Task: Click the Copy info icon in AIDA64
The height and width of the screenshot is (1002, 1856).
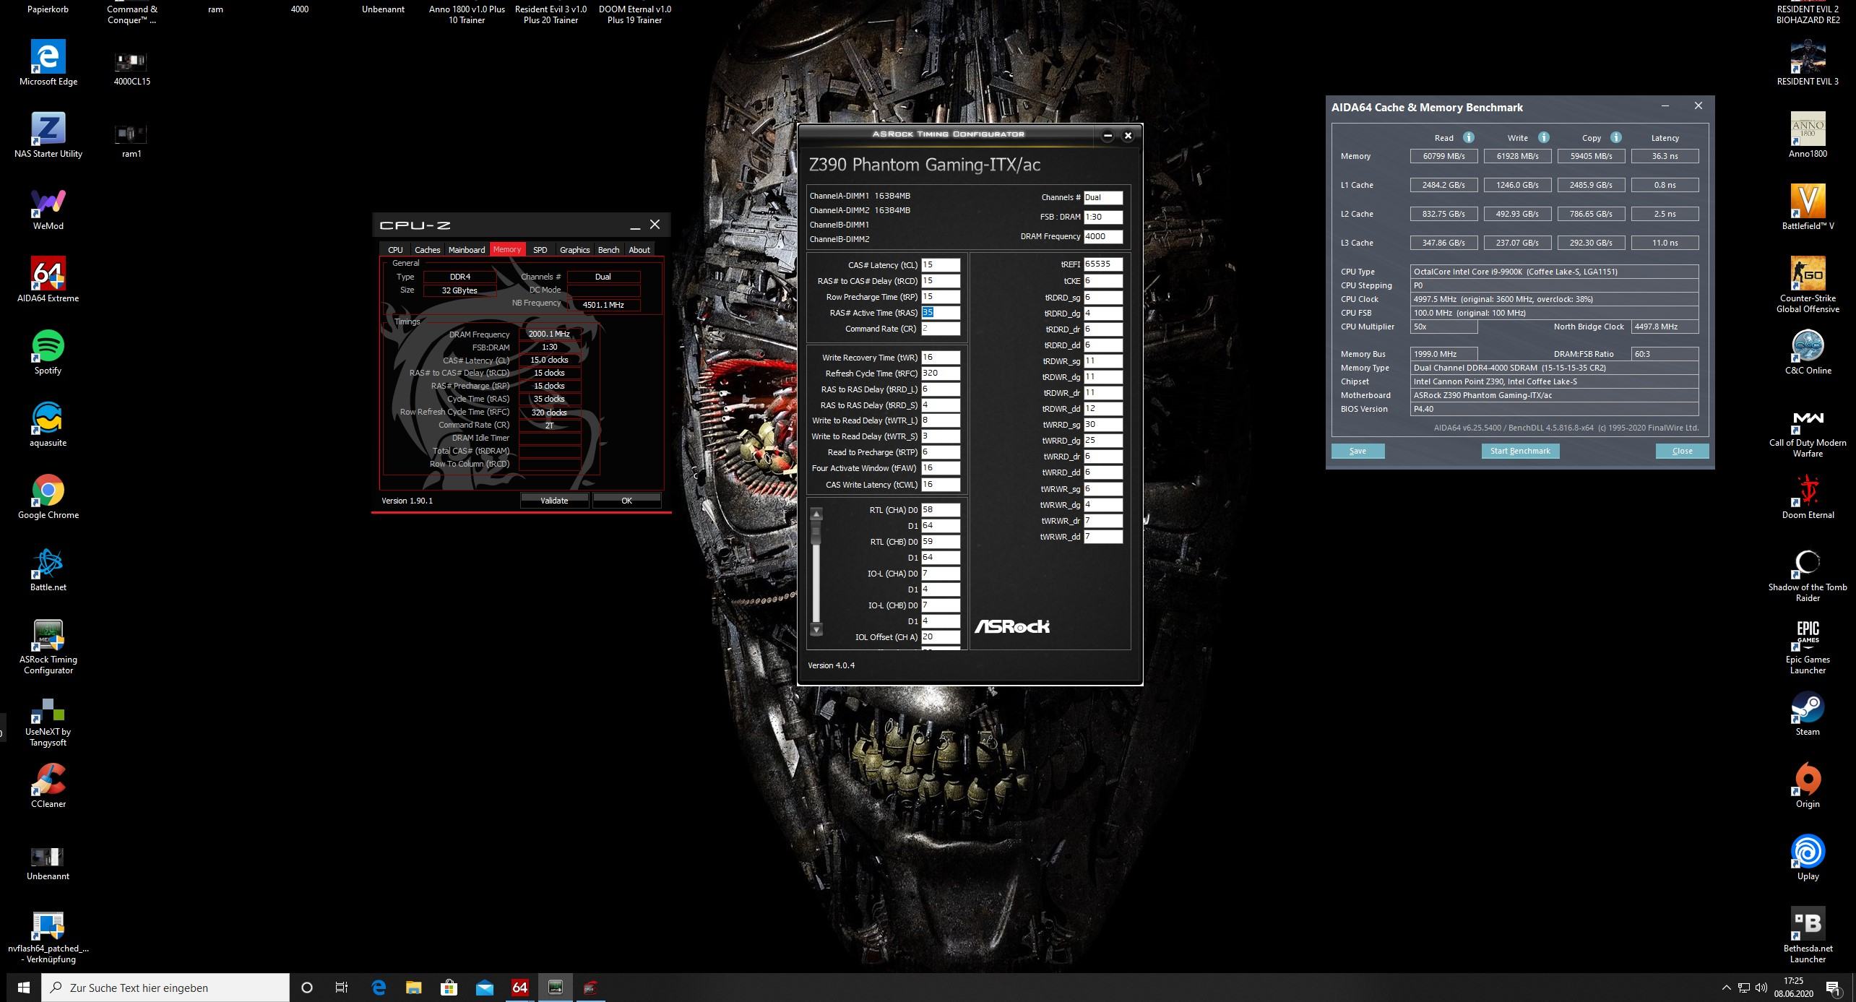Action: click(x=1616, y=137)
